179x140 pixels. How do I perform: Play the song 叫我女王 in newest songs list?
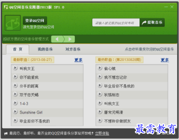click(15, 68)
